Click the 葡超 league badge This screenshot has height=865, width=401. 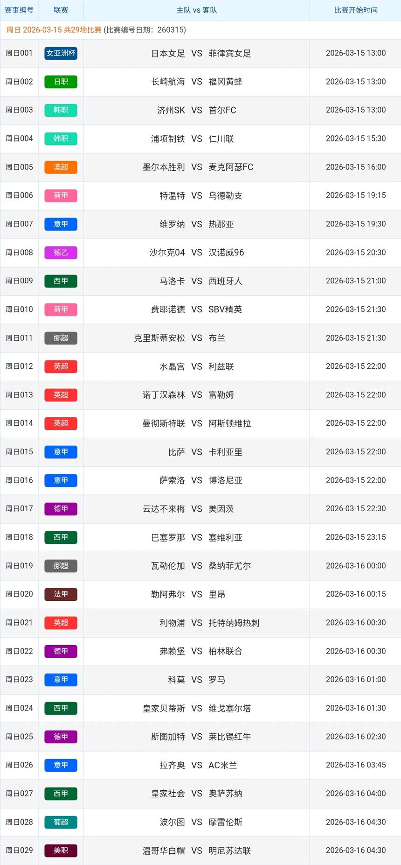61,822
